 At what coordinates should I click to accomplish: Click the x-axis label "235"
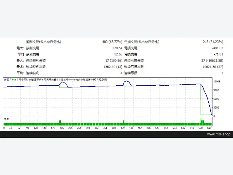coord(70,128)
